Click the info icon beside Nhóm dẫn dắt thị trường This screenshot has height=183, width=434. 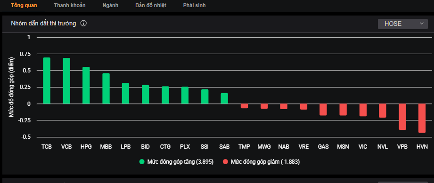point(83,24)
